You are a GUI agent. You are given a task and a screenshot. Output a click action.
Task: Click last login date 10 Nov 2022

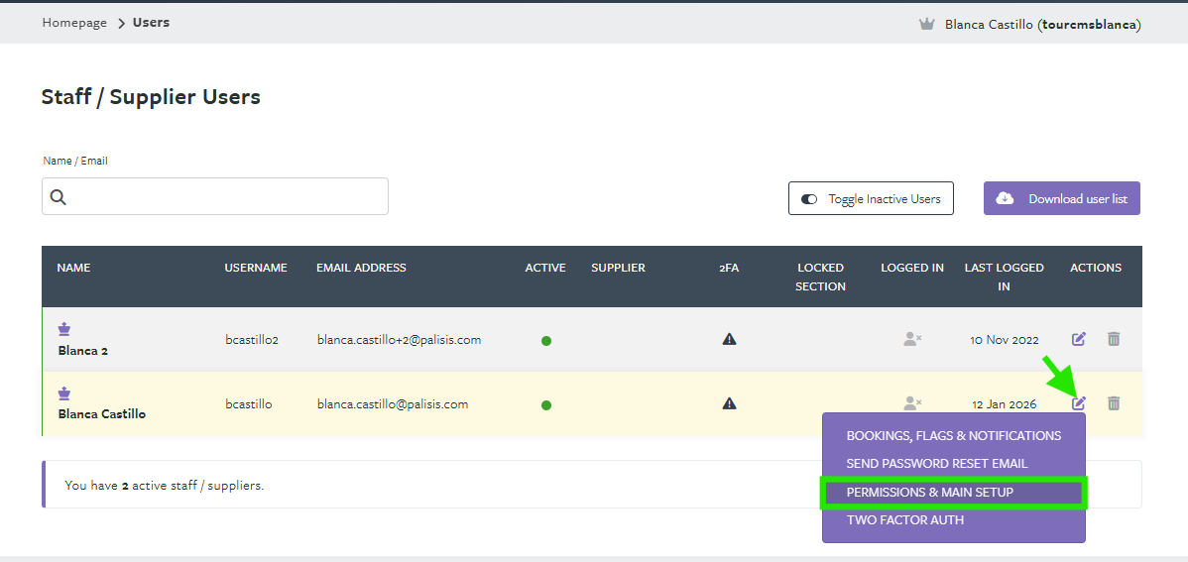pyautogui.click(x=1004, y=340)
